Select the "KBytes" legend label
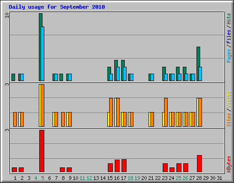This screenshot has width=234, height=183. coord(229,164)
